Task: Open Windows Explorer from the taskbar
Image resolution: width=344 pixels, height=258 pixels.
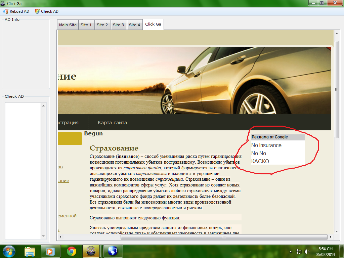Action: pyautogui.click(x=30, y=251)
